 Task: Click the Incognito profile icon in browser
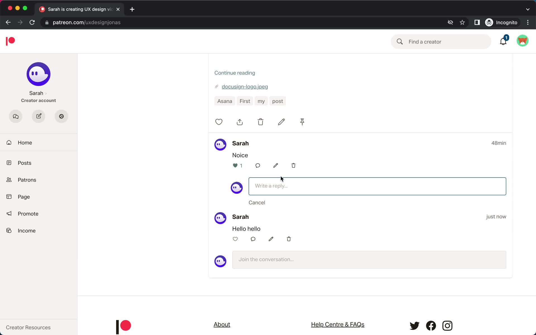coord(489,22)
